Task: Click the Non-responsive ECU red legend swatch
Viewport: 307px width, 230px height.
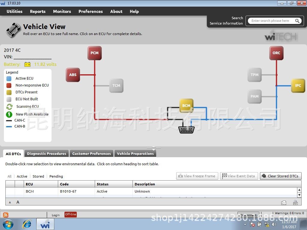Action: (9, 85)
